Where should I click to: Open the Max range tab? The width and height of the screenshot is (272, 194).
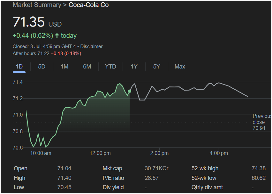(x=180, y=67)
